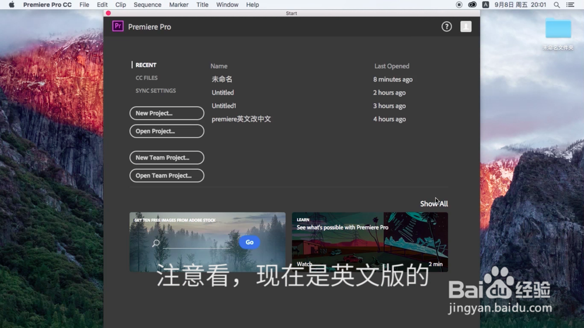Open recent project Untitled

point(223,92)
